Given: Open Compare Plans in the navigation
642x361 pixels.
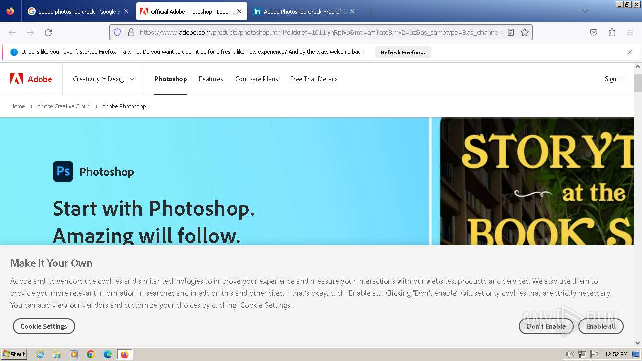Looking at the screenshot, I should [x=257, y=79].
